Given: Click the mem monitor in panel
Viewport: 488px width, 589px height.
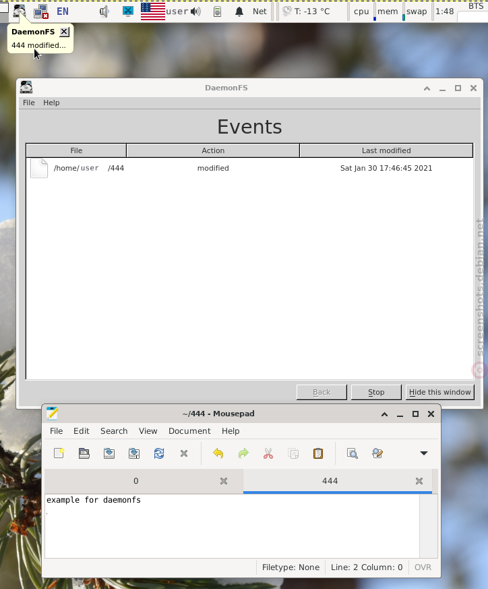Looking at the screenshot, I should 388,11.
